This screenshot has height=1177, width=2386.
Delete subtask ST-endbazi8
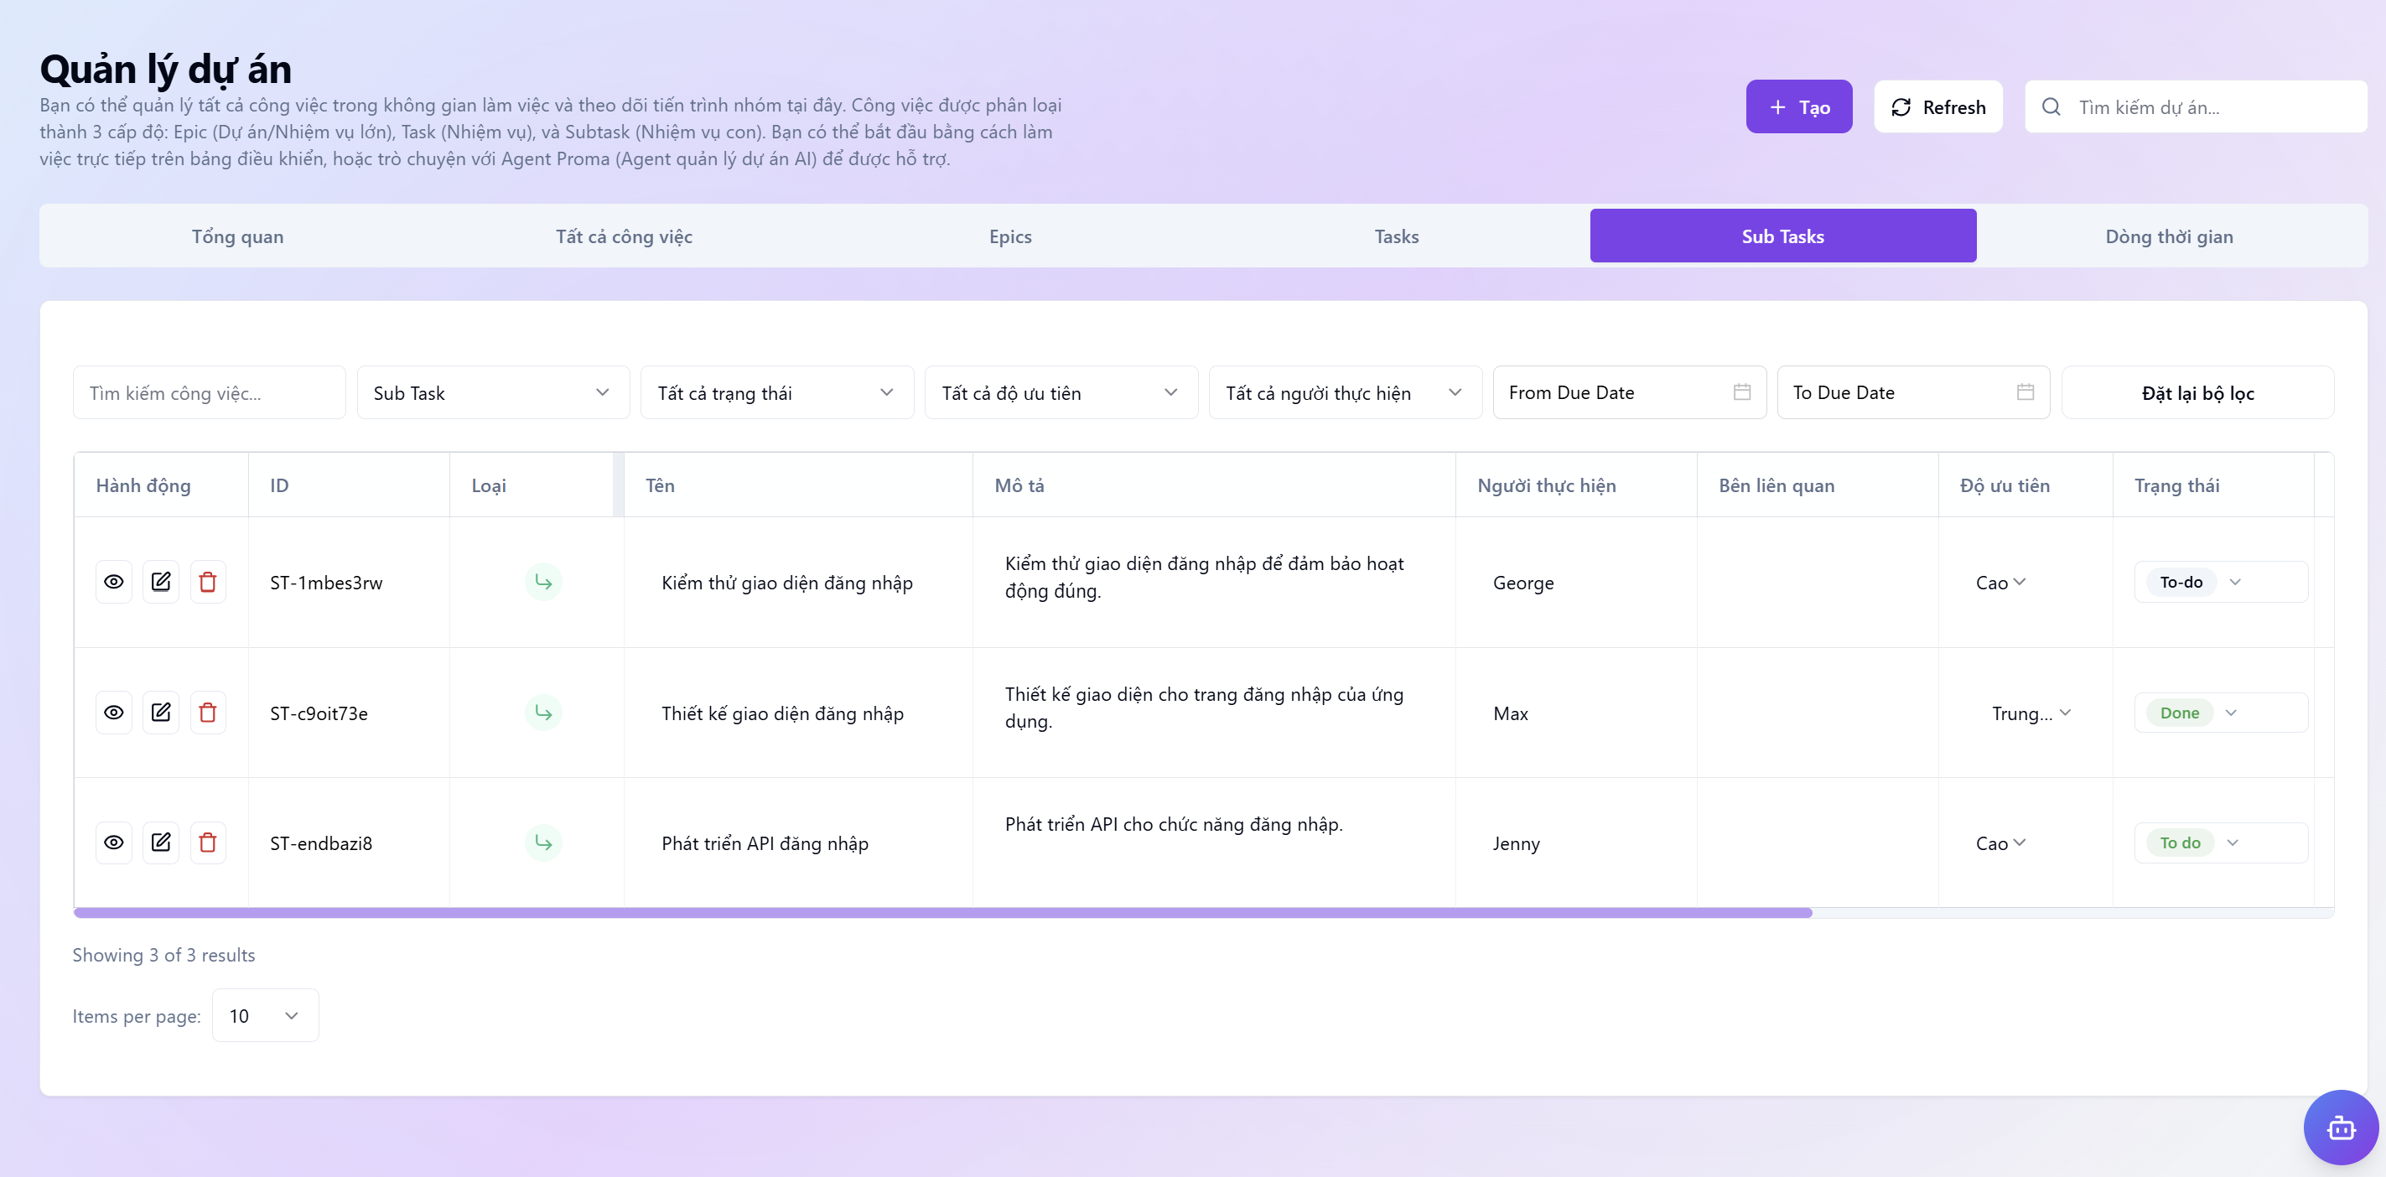(x=209, y=843)
